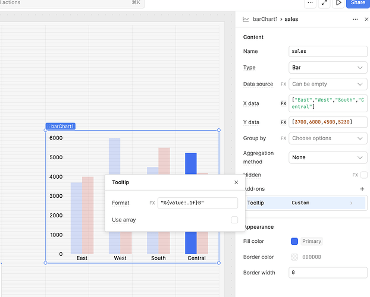
Task: Click the FX icon next to Tooltip Format
Action: (152, 203)
